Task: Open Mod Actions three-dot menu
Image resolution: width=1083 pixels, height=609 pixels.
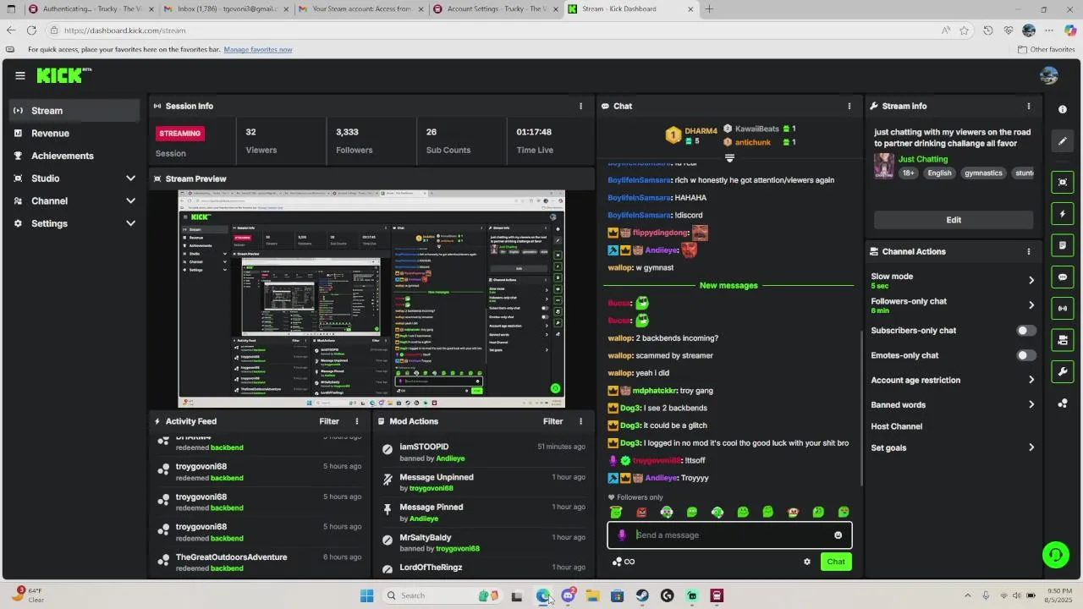Action: coord(580,421)
